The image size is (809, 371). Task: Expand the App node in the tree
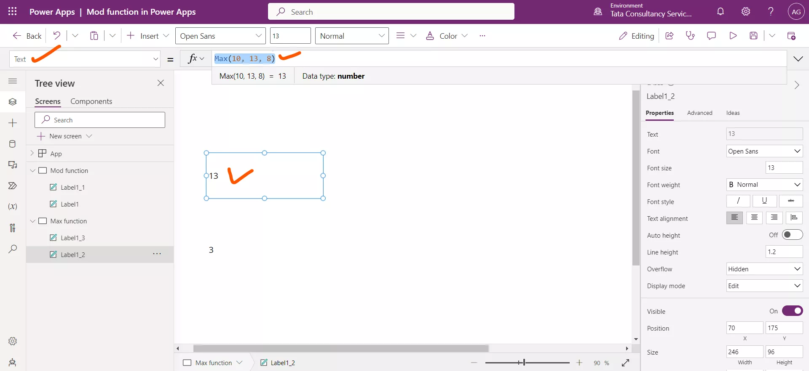point(32,154)
